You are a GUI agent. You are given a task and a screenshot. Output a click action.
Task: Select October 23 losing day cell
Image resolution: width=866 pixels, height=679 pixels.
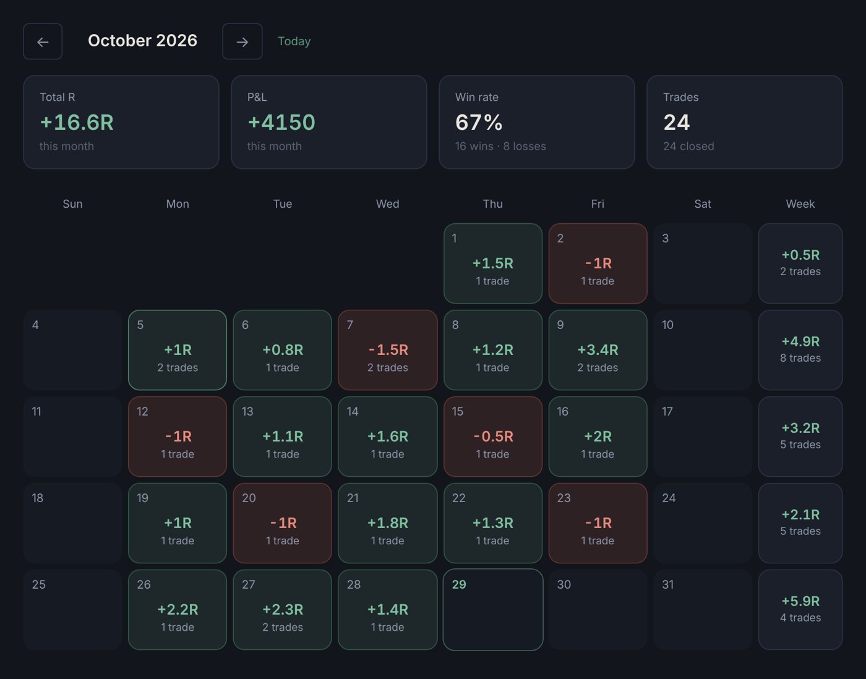point(598,523)
